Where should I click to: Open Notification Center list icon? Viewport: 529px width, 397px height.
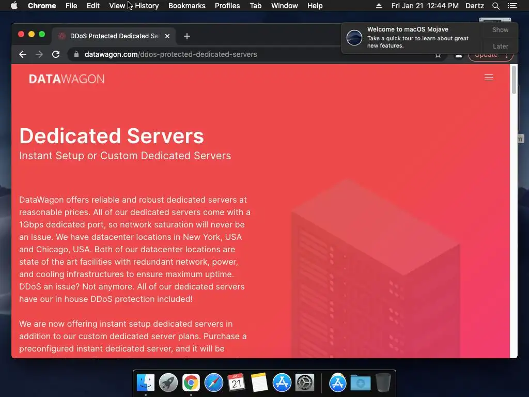(512, 6)
